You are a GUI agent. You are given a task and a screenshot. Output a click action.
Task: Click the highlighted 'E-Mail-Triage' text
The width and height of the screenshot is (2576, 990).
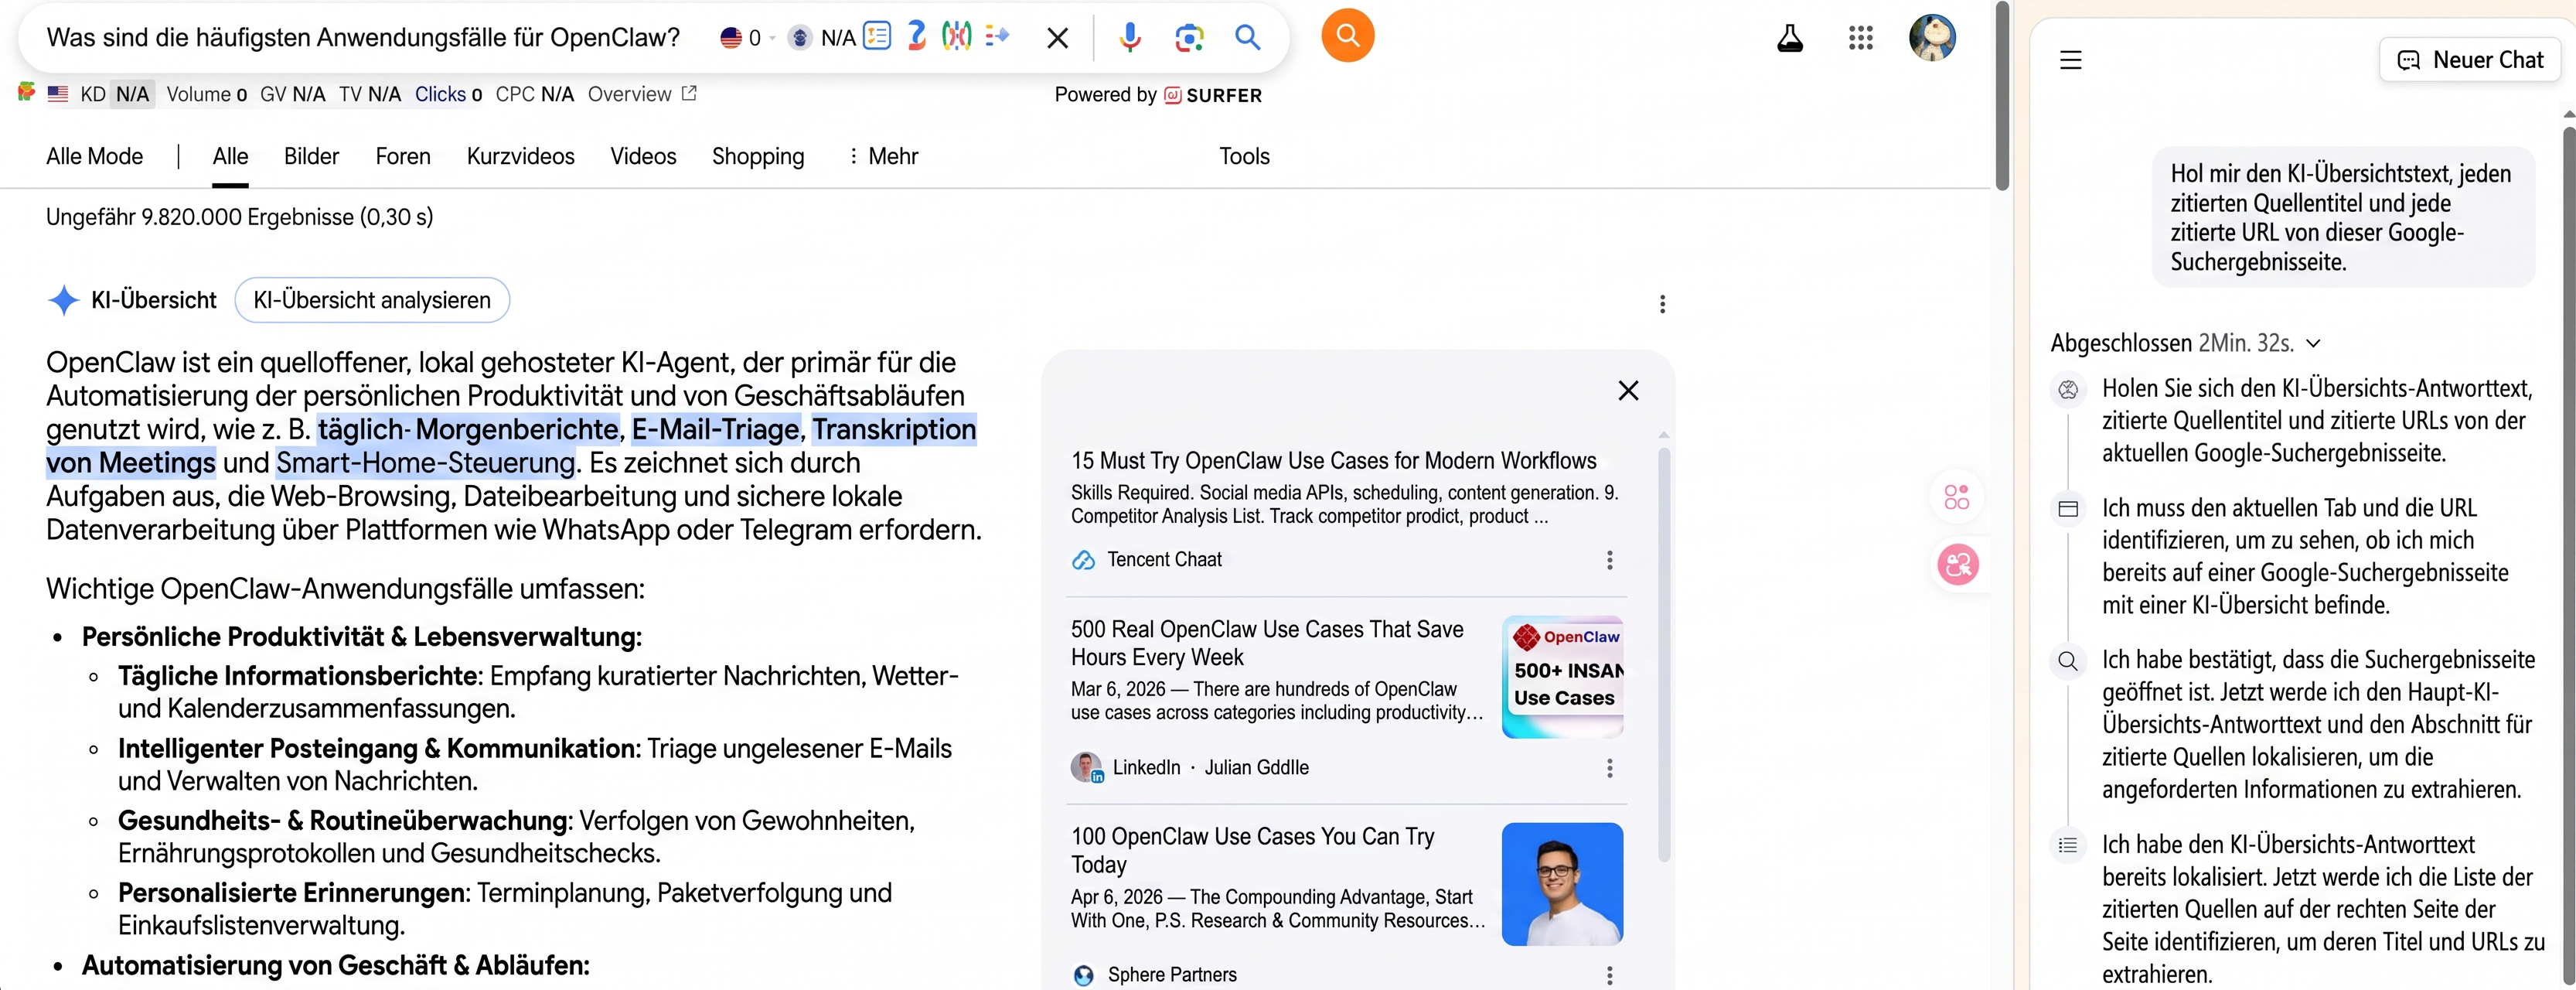pyautogui.click(x=716, y=430)
